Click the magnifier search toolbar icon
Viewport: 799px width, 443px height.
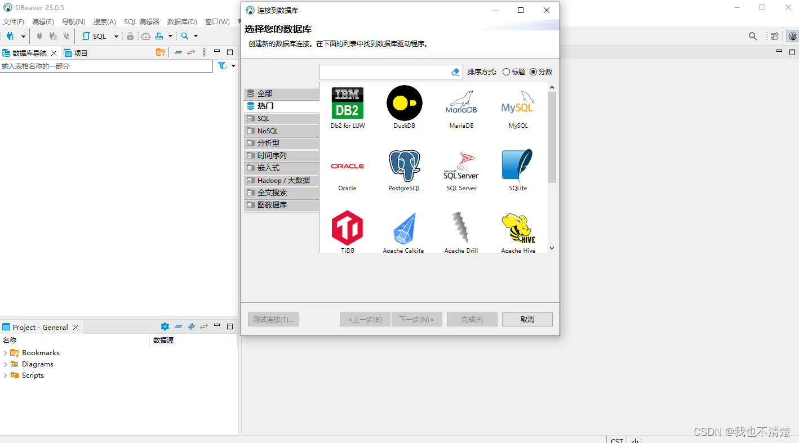(185, 36)
